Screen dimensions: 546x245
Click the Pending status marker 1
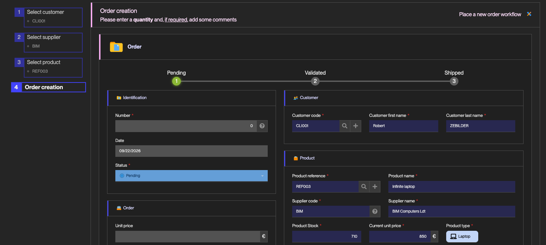[176, 81]
